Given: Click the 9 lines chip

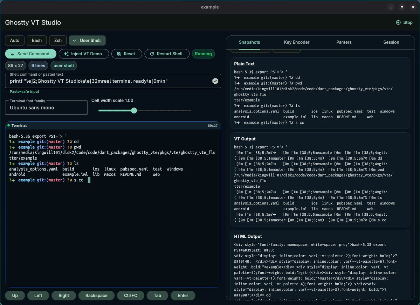Looking at the screenshot, I should tap(38, 65).
